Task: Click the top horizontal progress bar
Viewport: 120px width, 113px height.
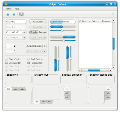Action: pyautogui.click(x=63, y=27)
